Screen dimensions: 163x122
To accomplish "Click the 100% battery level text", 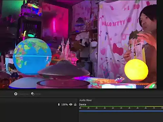I will tap(65, 105).
